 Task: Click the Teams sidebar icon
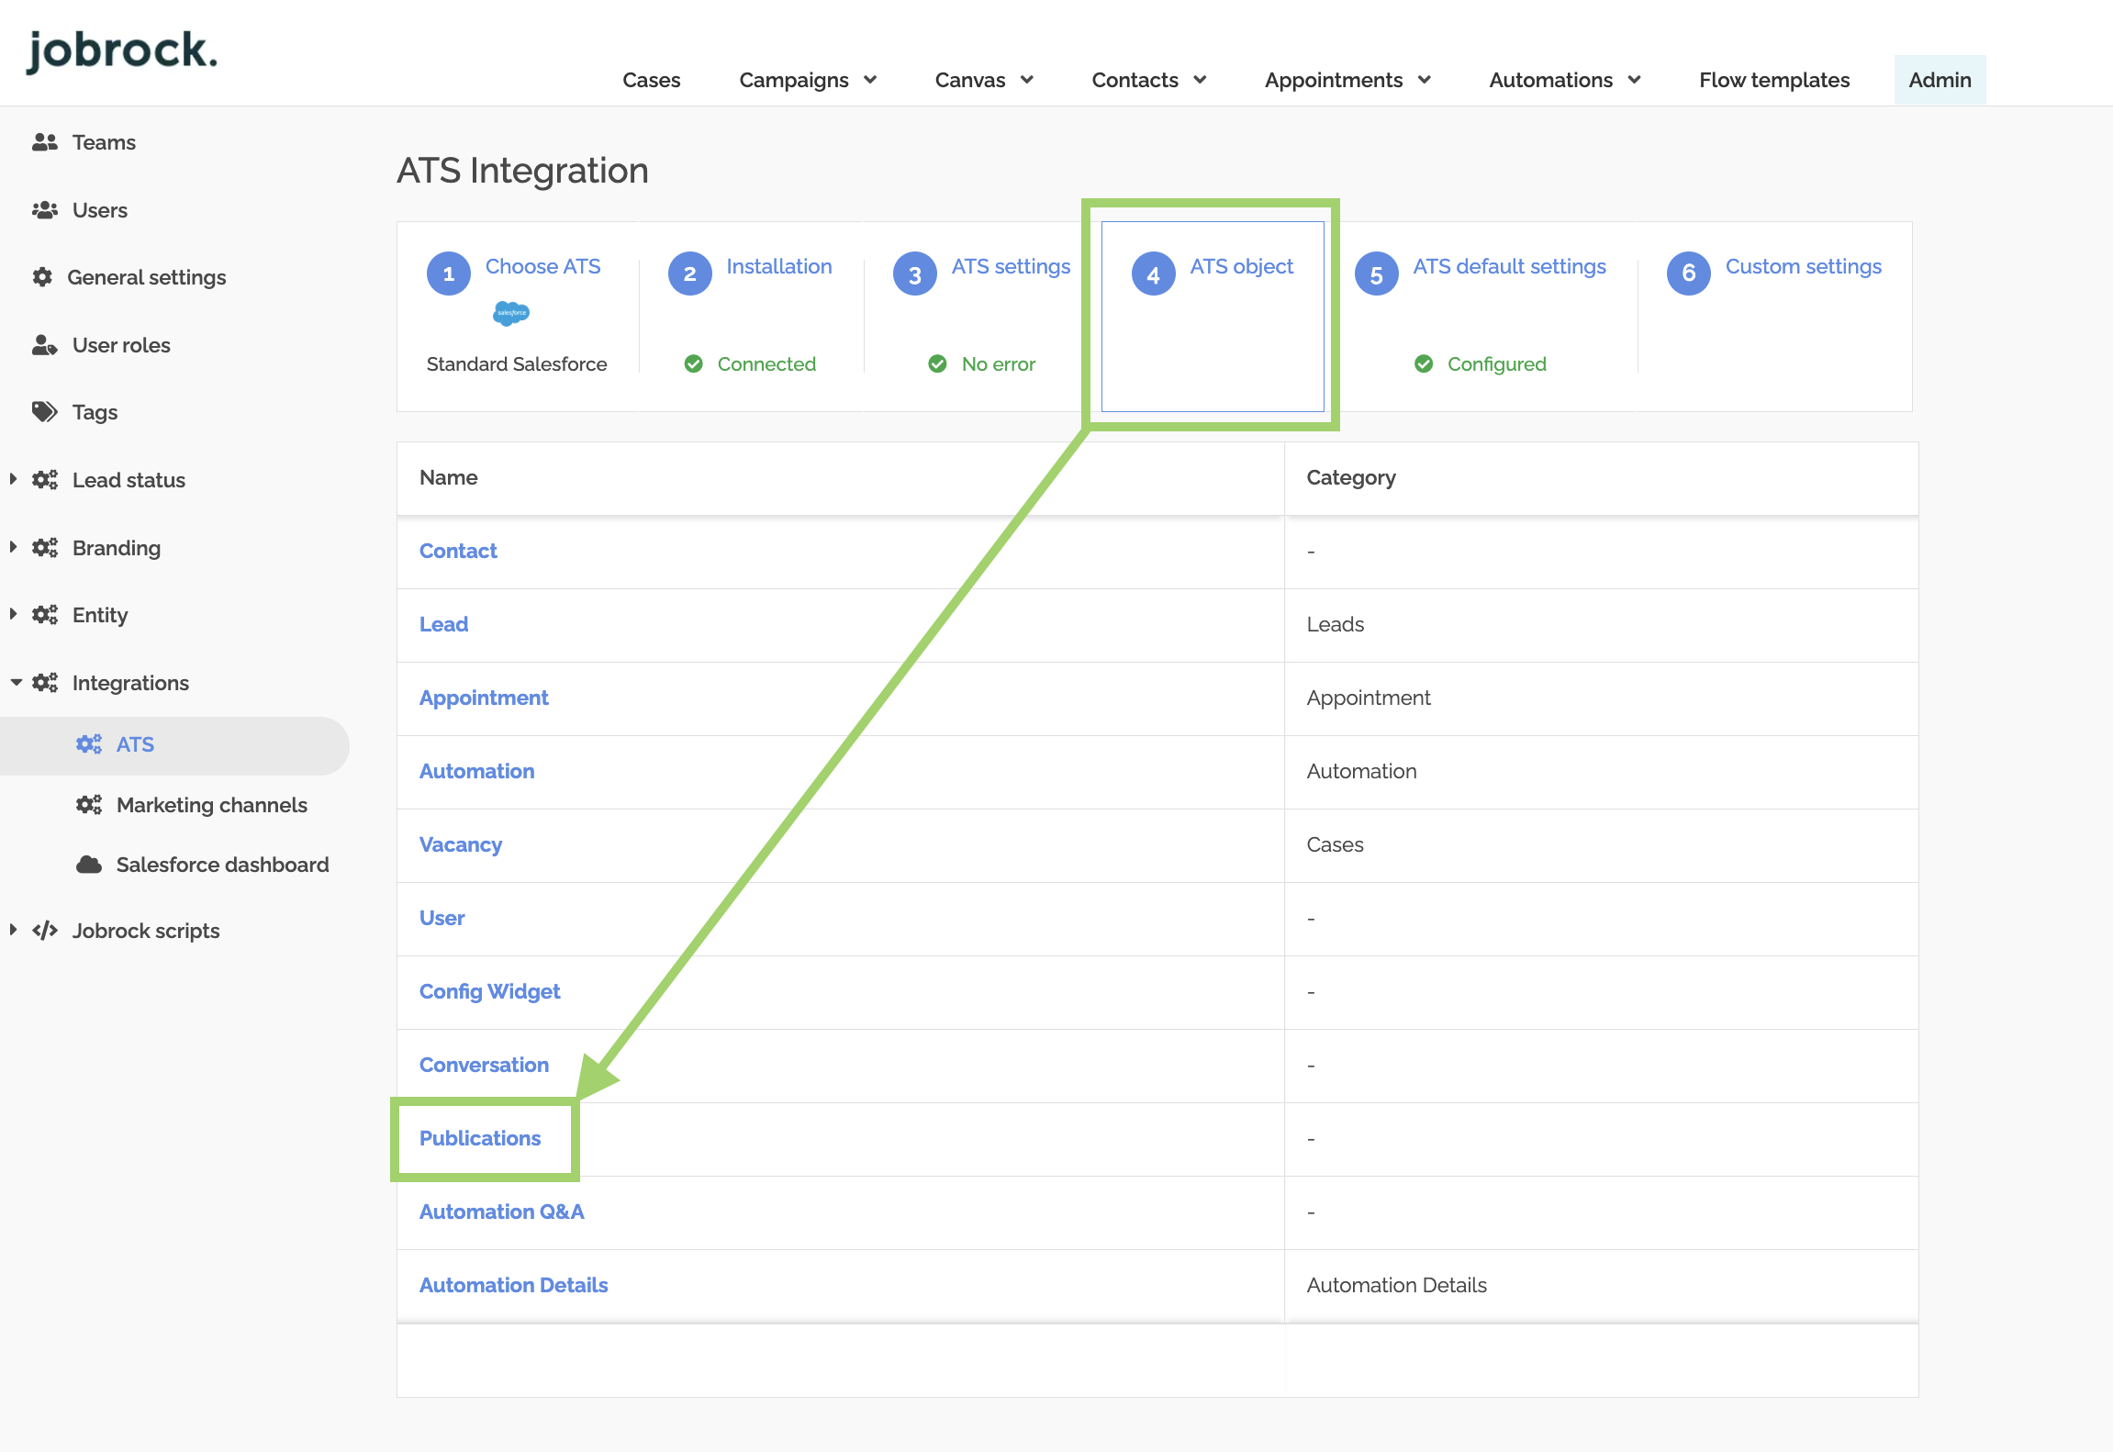click(x=44, y=142)
